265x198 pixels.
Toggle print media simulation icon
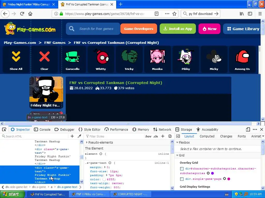click(170, 136)
